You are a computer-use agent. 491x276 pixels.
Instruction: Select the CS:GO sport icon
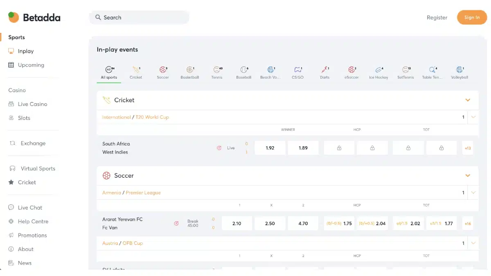coord(297,70)
